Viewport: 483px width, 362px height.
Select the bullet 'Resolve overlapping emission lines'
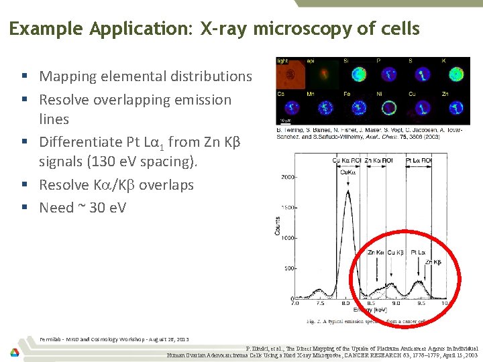point(136,109)
